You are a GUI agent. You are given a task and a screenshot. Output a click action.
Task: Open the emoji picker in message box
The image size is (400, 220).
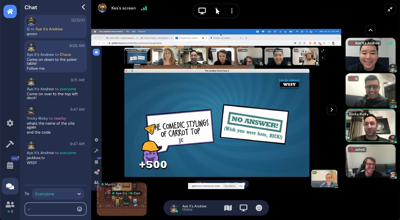click(x=79, y=209)
